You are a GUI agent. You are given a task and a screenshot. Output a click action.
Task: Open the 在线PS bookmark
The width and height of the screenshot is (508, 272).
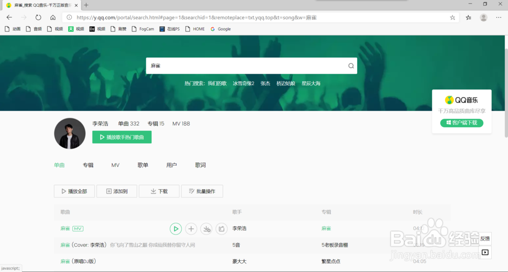pyautogui.click(x=170, y=29)
